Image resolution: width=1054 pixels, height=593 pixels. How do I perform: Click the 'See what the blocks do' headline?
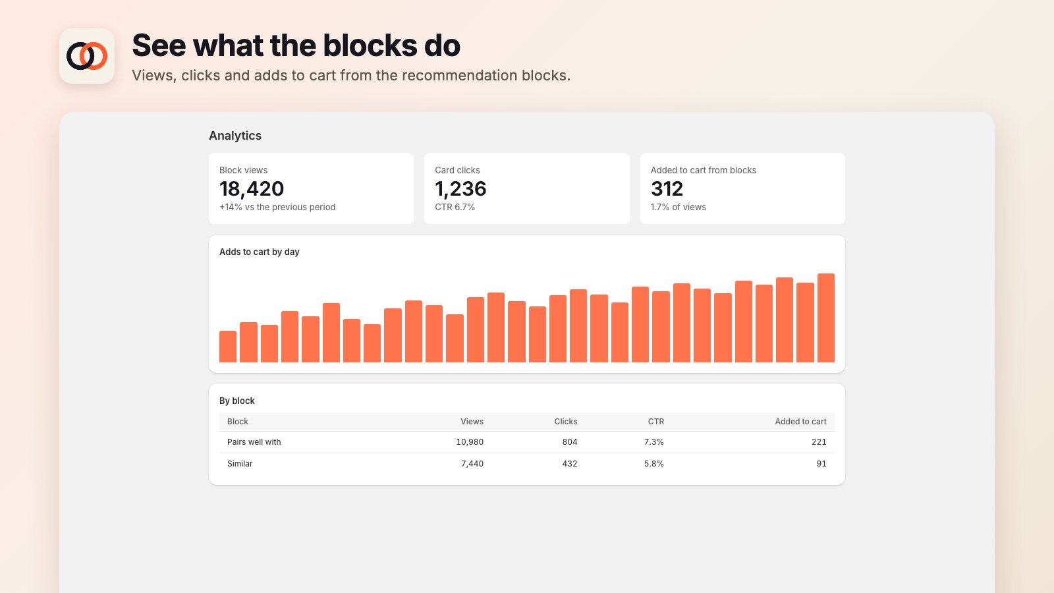(x=296, y=45)
